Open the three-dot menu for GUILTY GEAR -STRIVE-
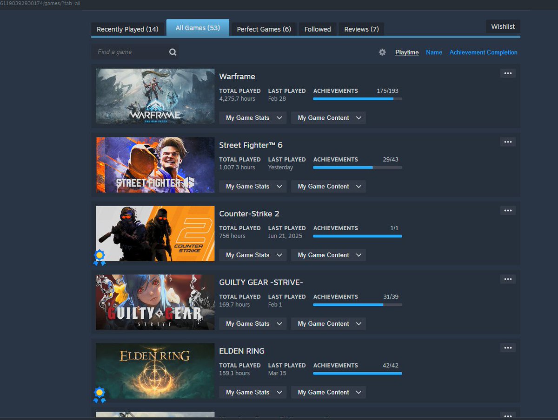 (508, 279)
